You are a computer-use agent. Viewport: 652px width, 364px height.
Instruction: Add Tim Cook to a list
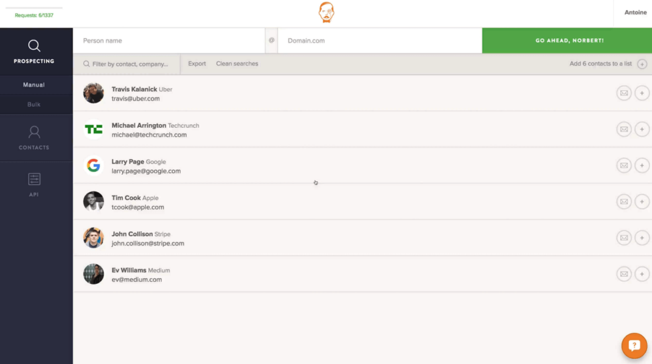642,202
